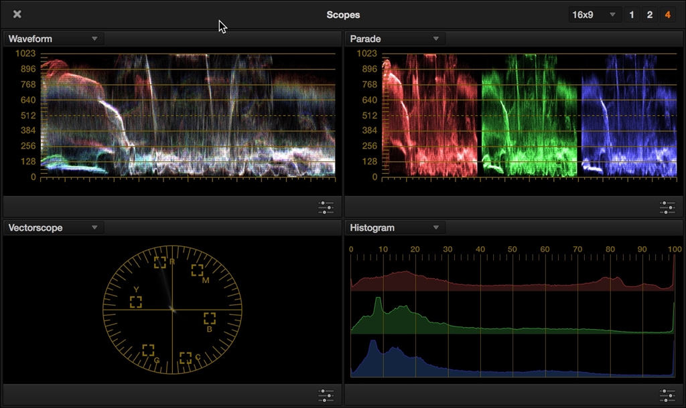Open Waveform scope settings sliders icon
Viewport: 686px width, 408px height.
tap(326, 207)
